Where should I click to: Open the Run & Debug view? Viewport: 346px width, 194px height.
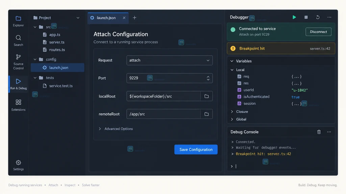pyautogui.click(x=18, y=84)
